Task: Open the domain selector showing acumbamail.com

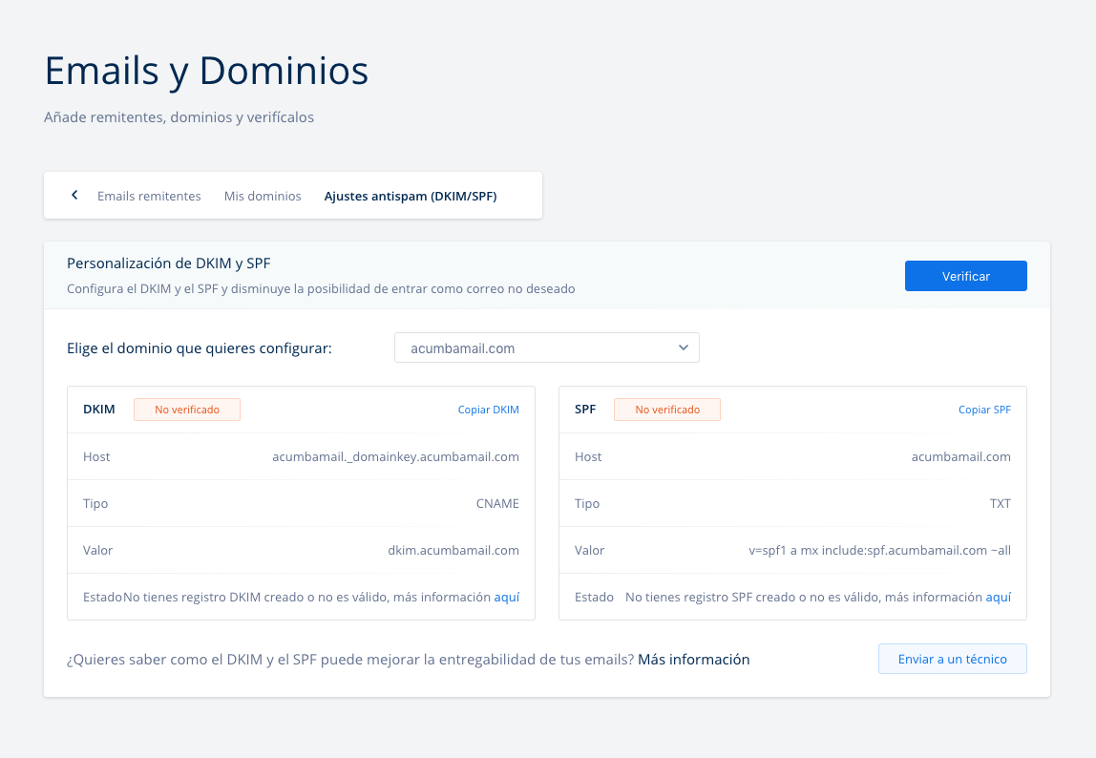Action: tap(535, 348)
